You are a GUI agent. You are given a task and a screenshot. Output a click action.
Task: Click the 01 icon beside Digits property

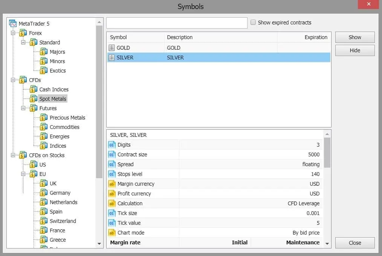[112, 144]
